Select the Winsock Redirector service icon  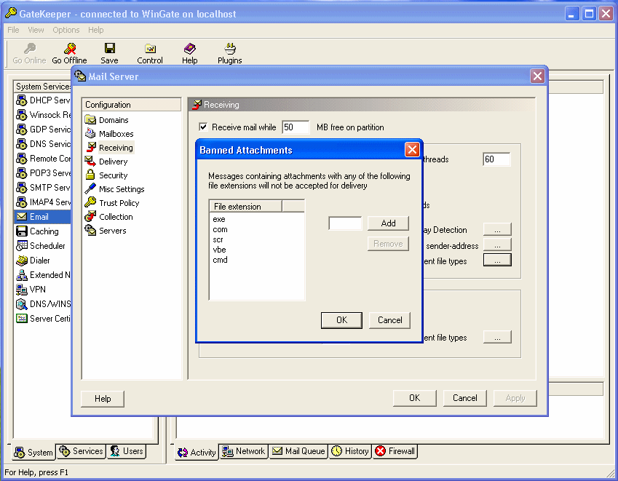[22, 115]
